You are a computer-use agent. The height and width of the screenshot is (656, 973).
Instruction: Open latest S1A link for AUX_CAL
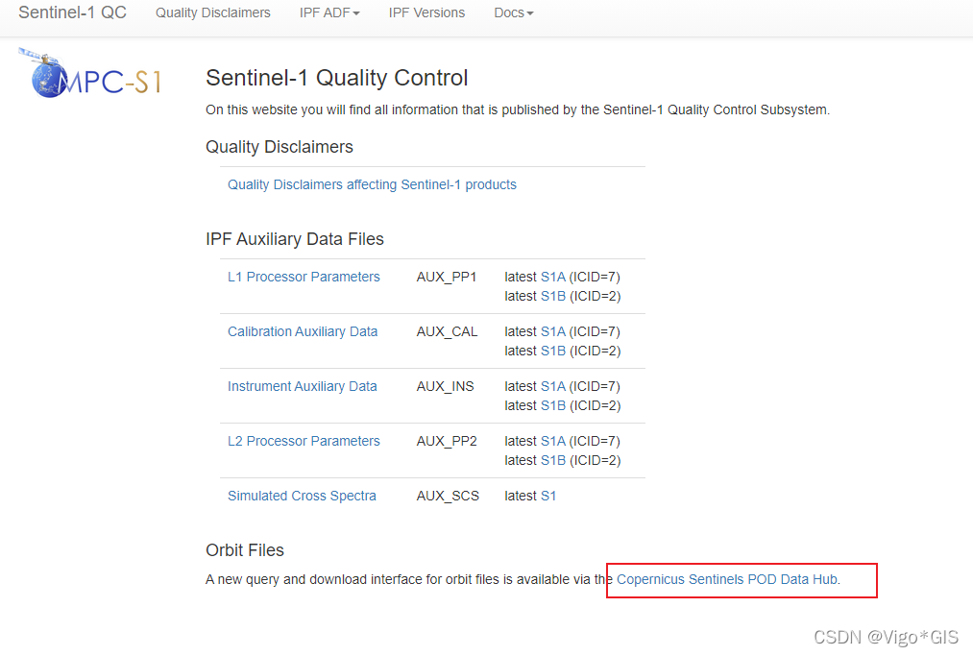pyautogui.click(x=553, y=331)
